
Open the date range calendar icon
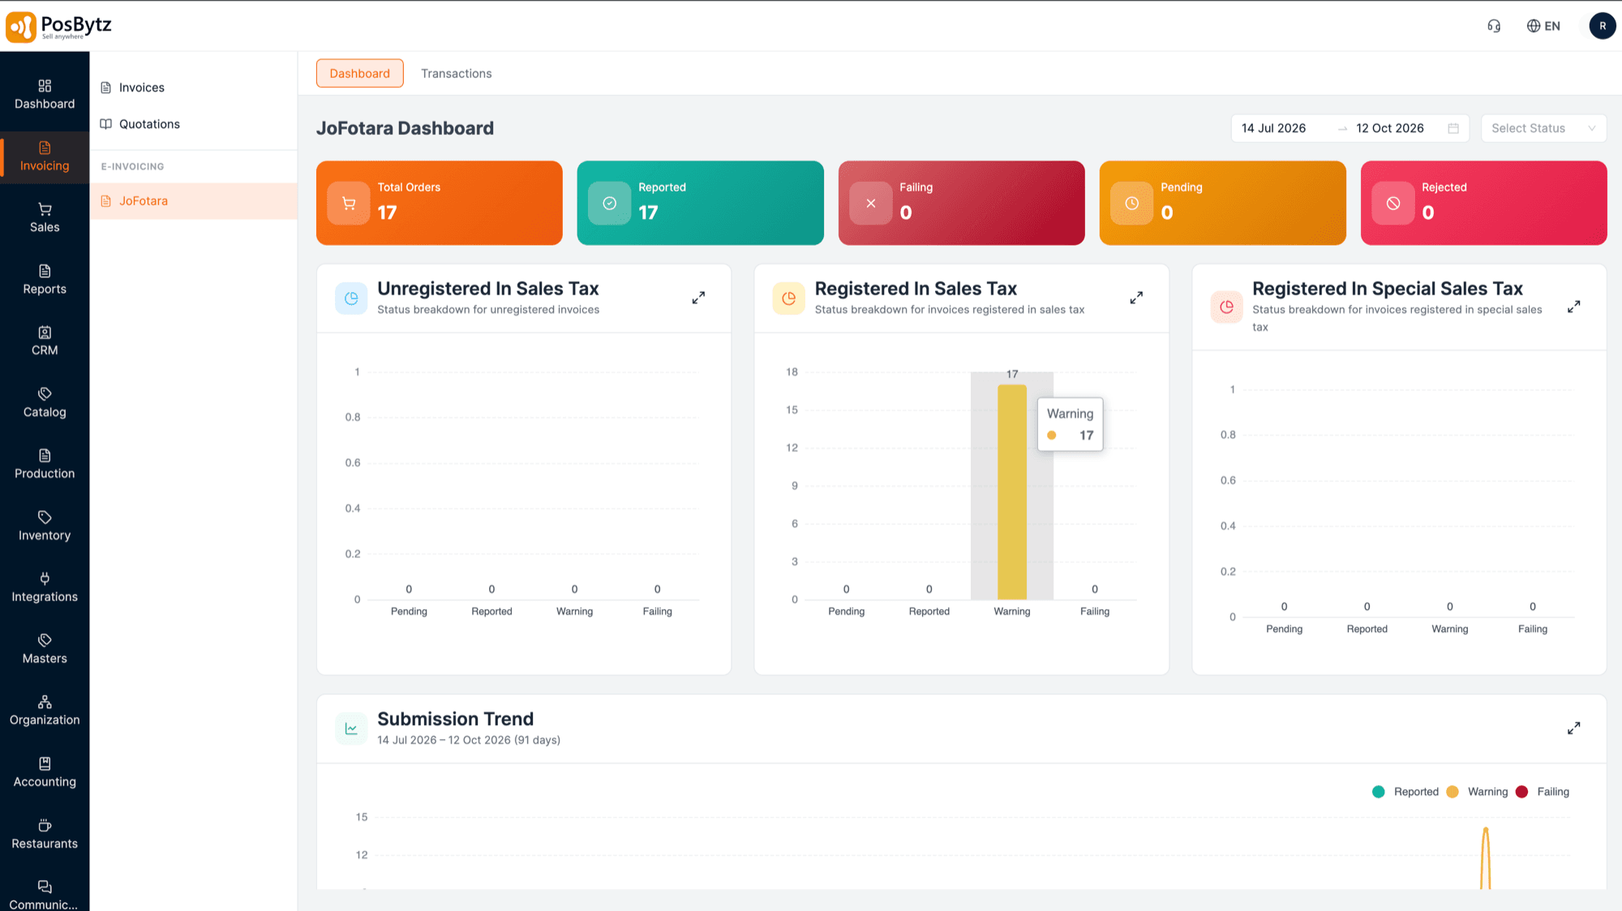point(1453,128)
